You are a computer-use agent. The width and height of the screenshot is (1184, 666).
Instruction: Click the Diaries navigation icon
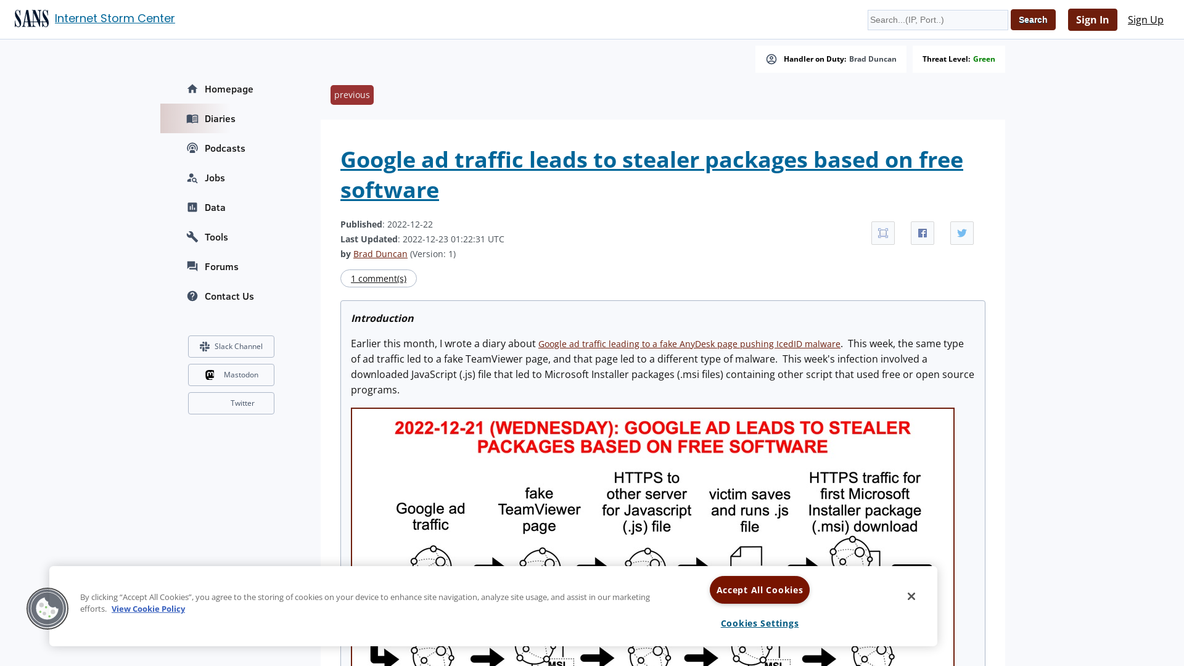192,119
